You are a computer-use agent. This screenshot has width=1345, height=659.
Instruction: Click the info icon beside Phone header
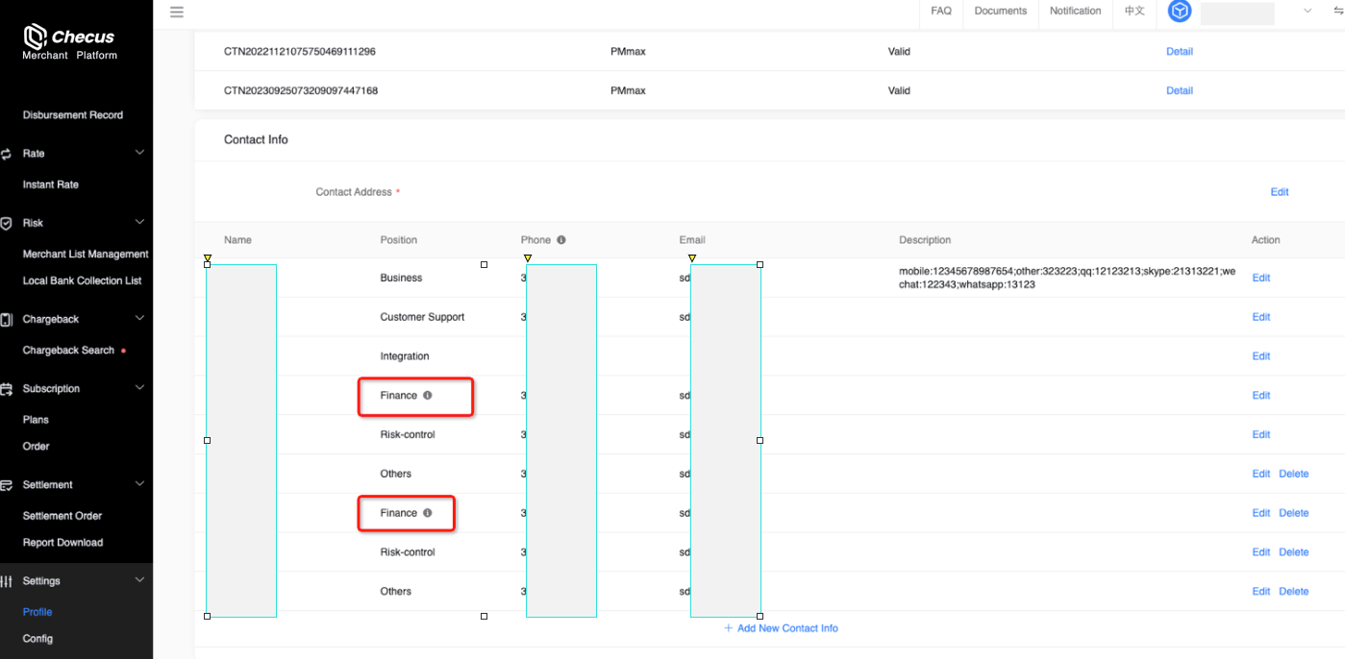(x=560, y=240)
